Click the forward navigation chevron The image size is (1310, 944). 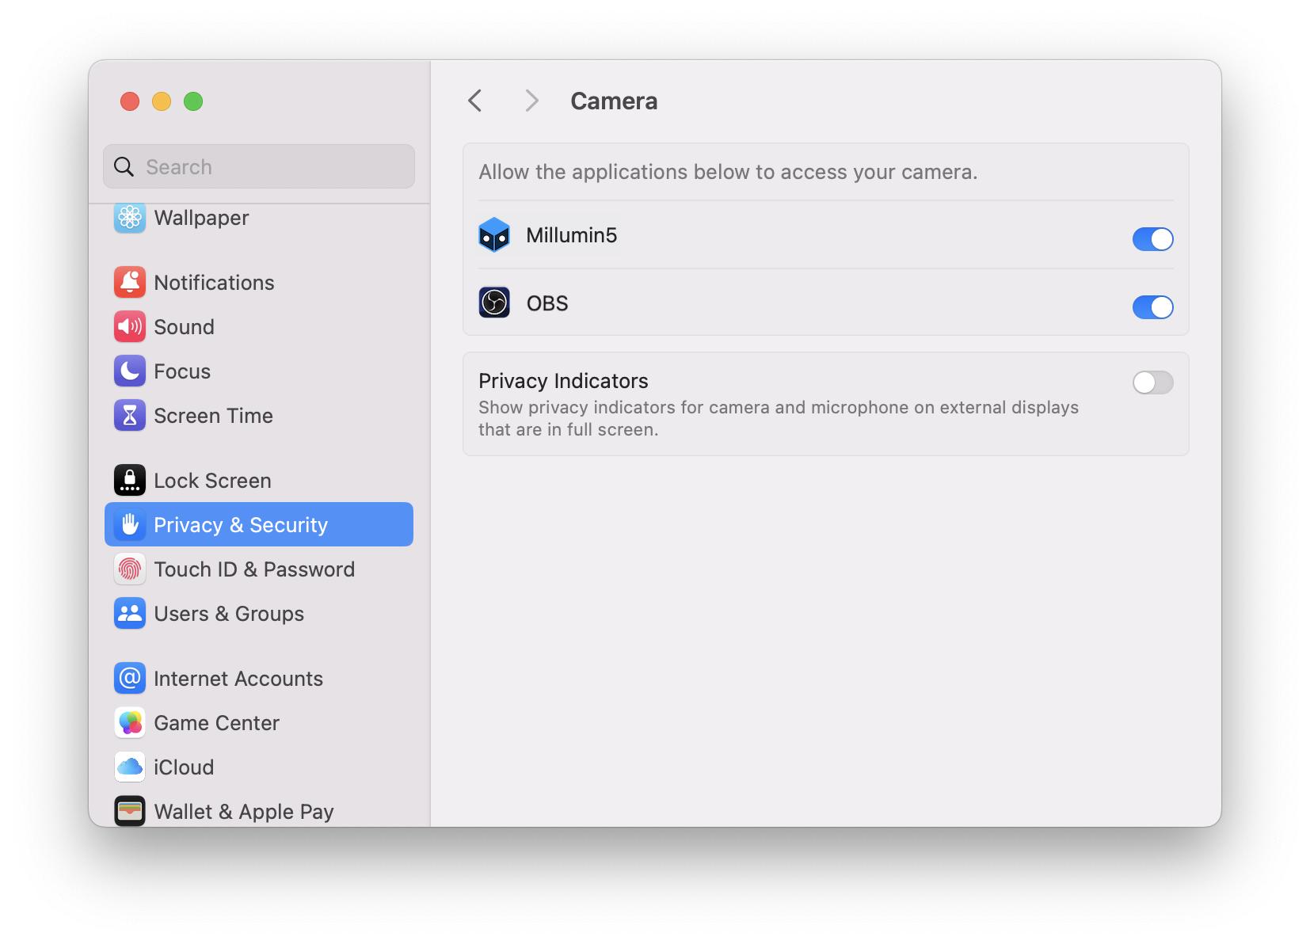531,101
